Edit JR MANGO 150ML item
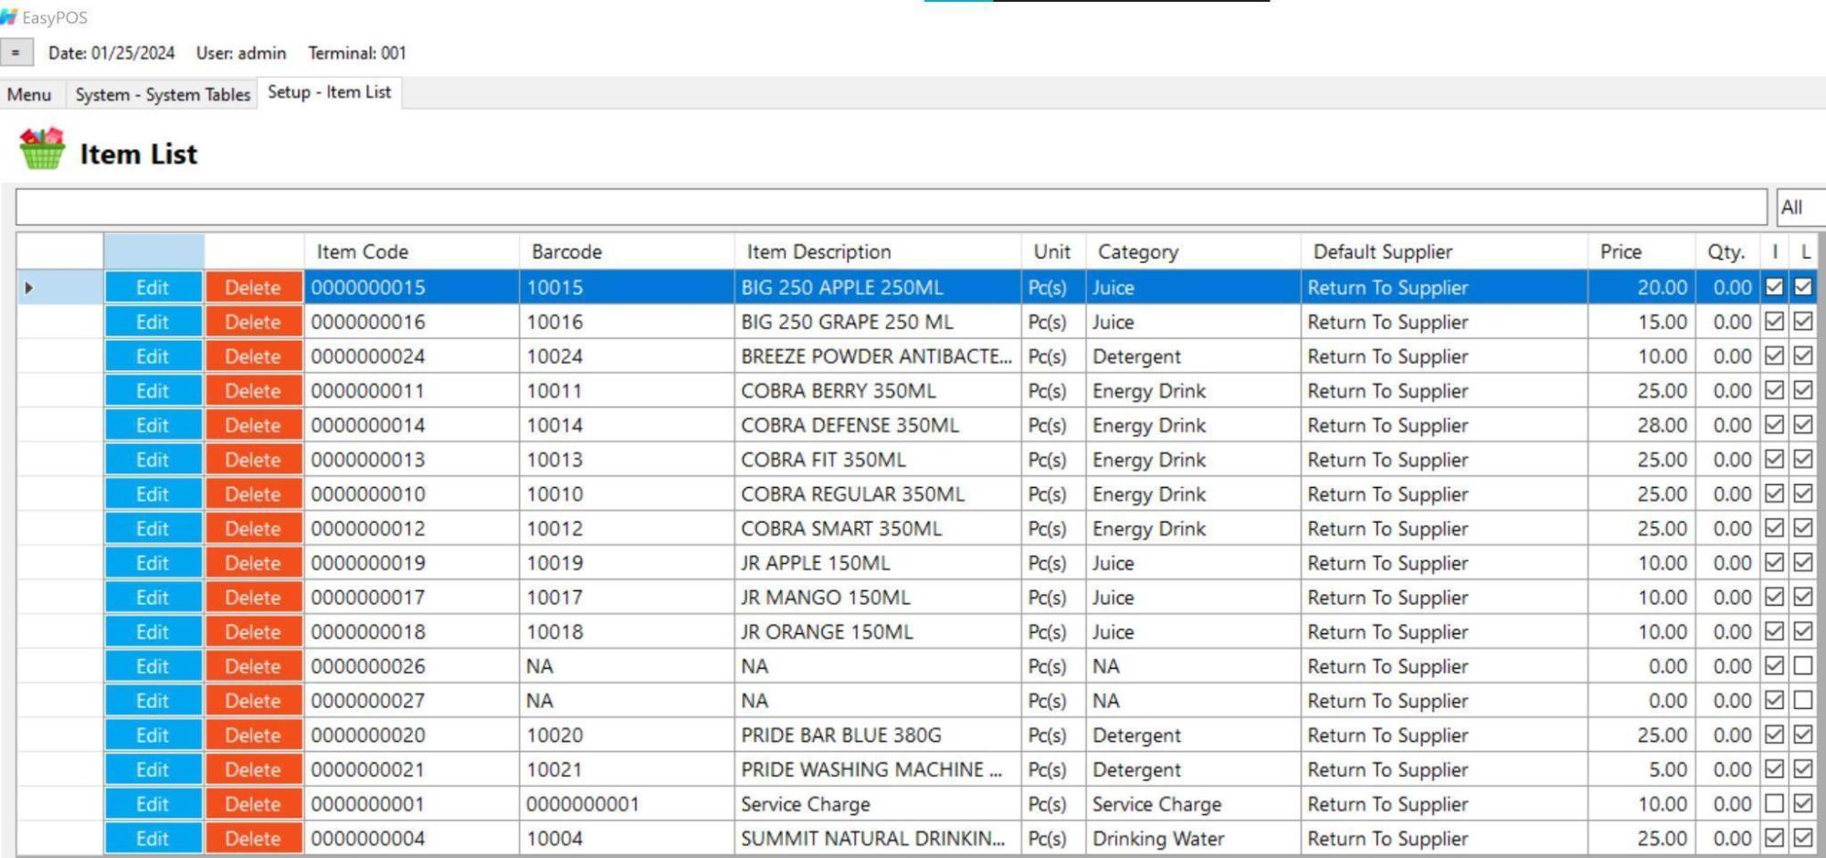The height and width of the screenshot is (858, 1826). click(x=153, y=598)
